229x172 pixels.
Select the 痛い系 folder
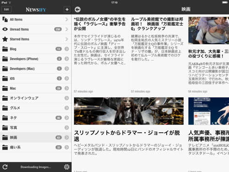(36, 147)
